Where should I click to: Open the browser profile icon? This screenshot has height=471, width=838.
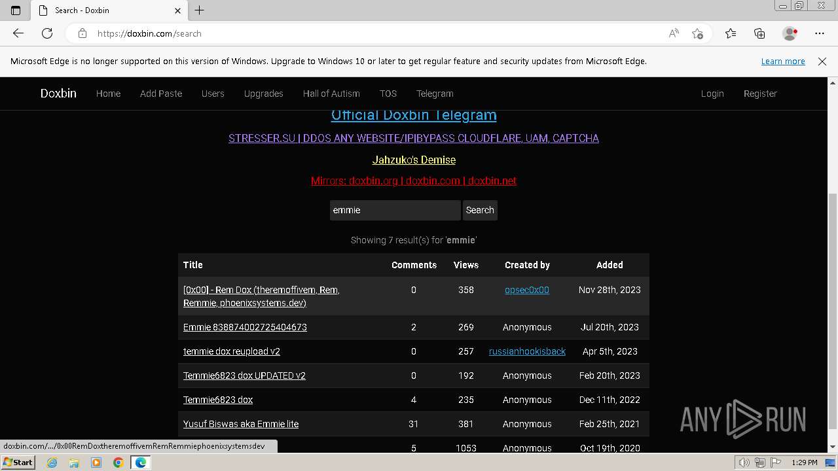point(790,33)
